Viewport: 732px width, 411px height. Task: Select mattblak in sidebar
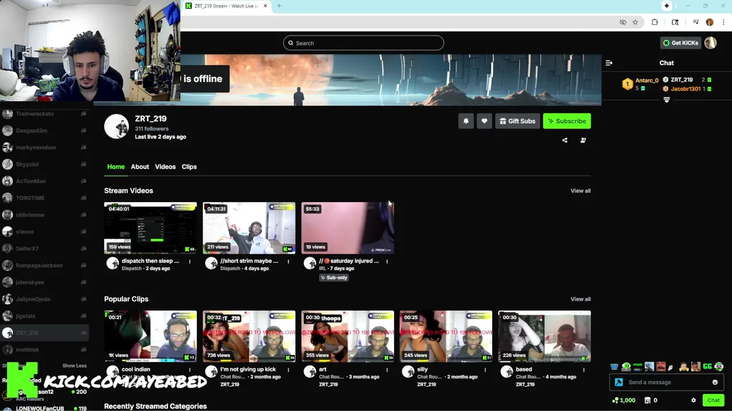(x=44, y=349)
